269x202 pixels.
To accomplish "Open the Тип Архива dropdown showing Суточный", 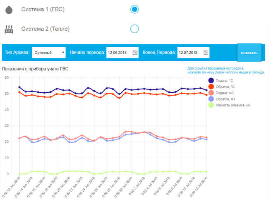I will (x=49, y=53).
